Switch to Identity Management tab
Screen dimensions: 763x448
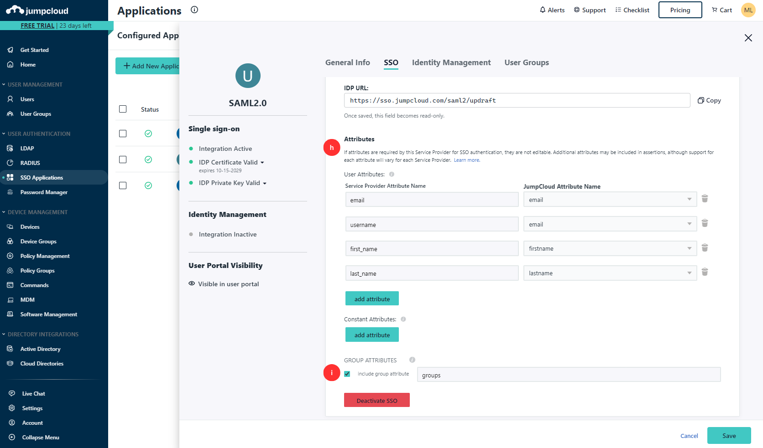[x=451, y=63]
